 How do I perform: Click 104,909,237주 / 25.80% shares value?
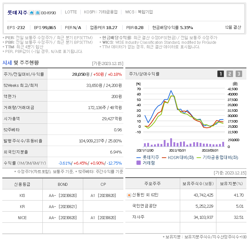pyautogui.click(x=101, y=141)
